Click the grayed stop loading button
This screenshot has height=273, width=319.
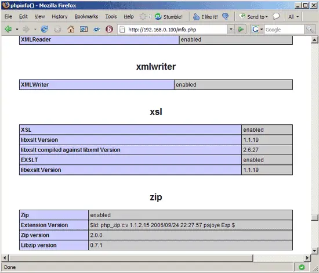click(57, 30)
